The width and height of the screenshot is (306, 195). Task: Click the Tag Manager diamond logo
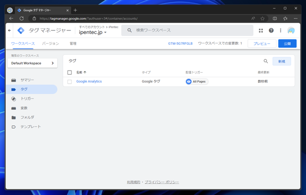tap(21, 30)
